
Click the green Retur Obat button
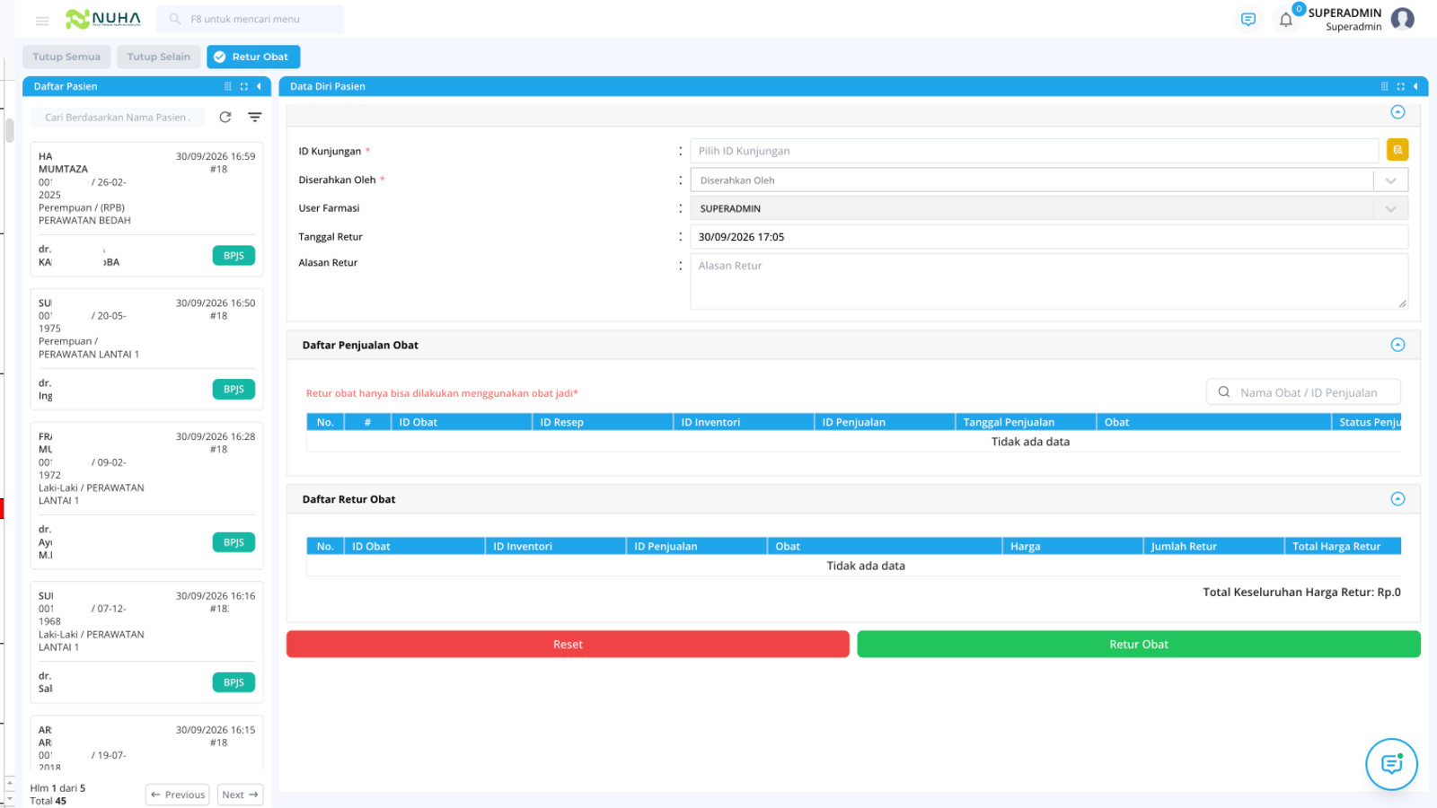[x=1139, y=645]
